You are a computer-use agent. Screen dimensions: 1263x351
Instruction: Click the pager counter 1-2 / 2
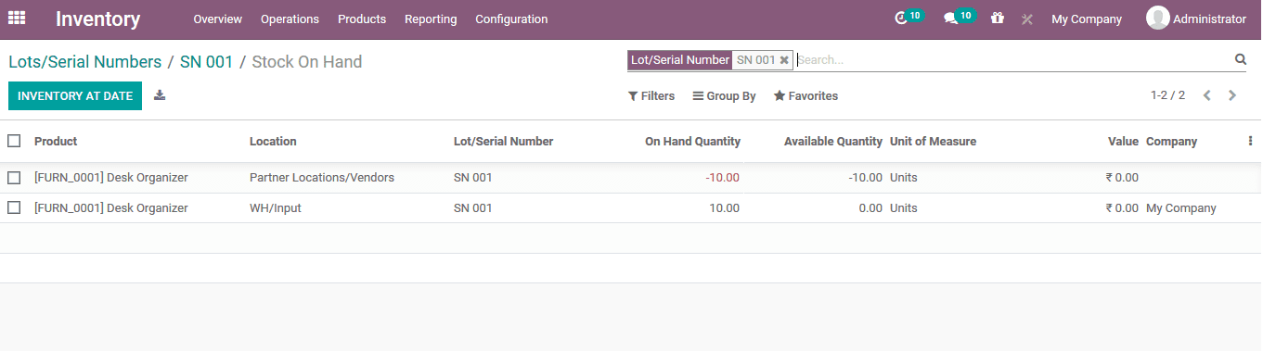[x=1167, y=95]
